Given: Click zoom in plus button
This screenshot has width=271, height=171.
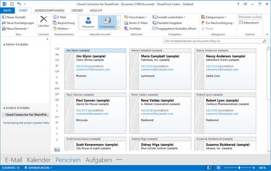Looking at the screenshot, I should (x=253, y=168).
